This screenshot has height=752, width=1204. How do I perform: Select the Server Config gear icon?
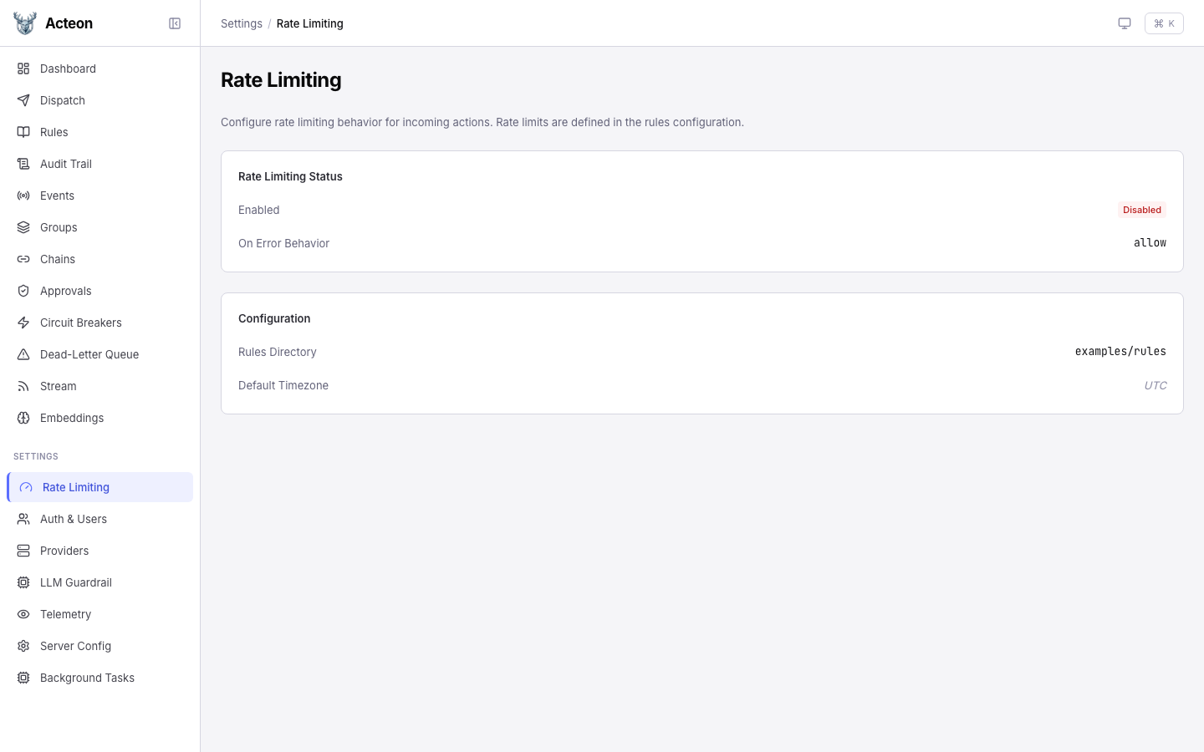(23, 646)
